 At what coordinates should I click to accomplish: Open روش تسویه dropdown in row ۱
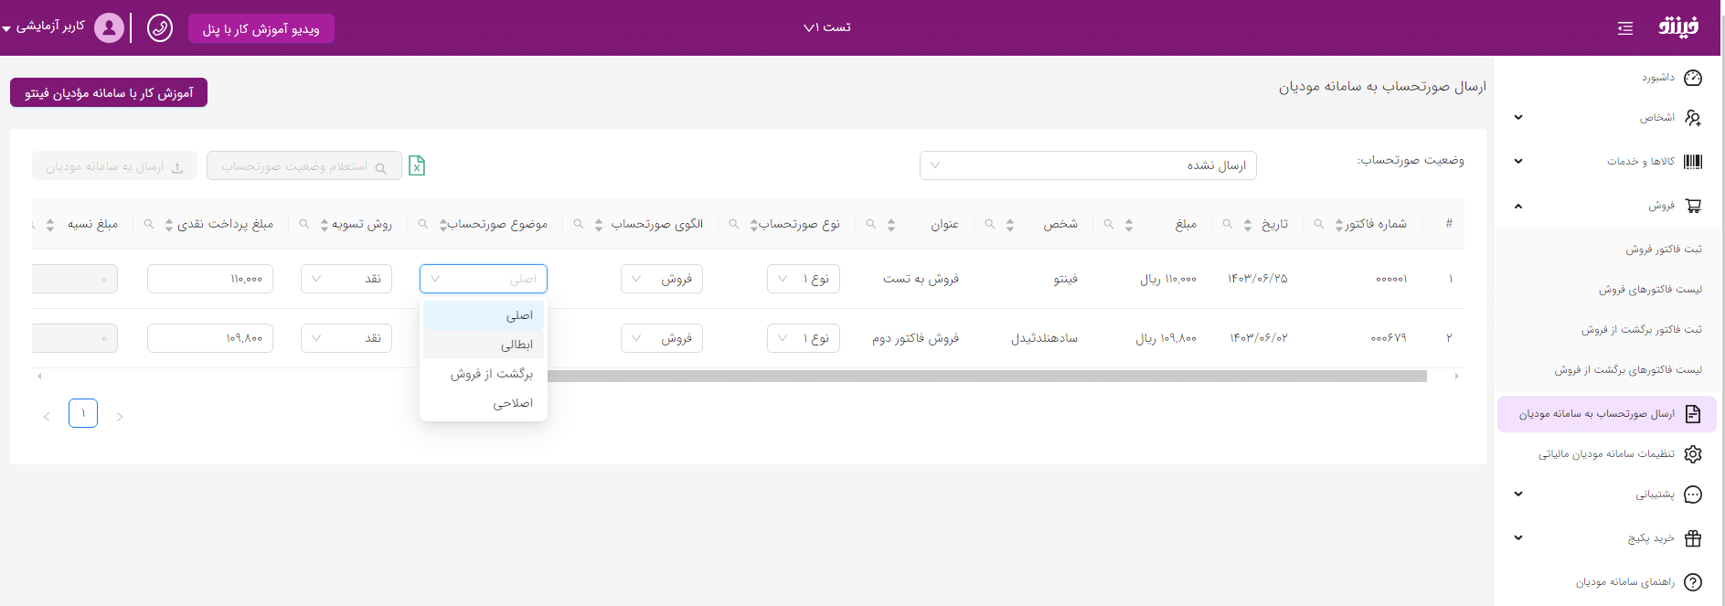[x=346, y=279]
